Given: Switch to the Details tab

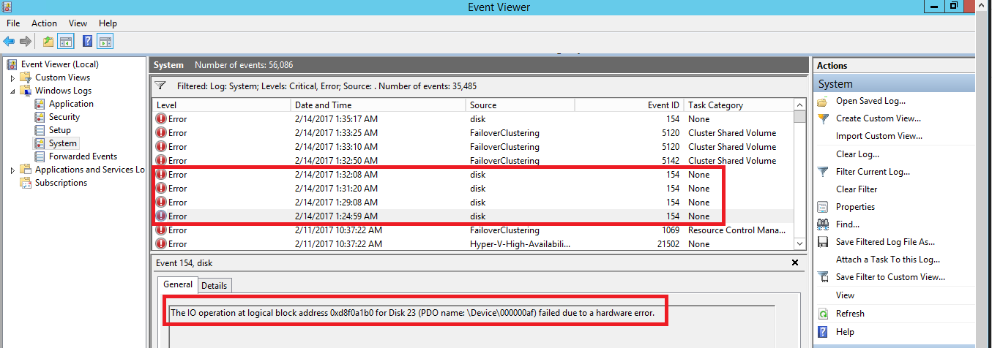Looking at the screenshot, I should coord(214,286).
